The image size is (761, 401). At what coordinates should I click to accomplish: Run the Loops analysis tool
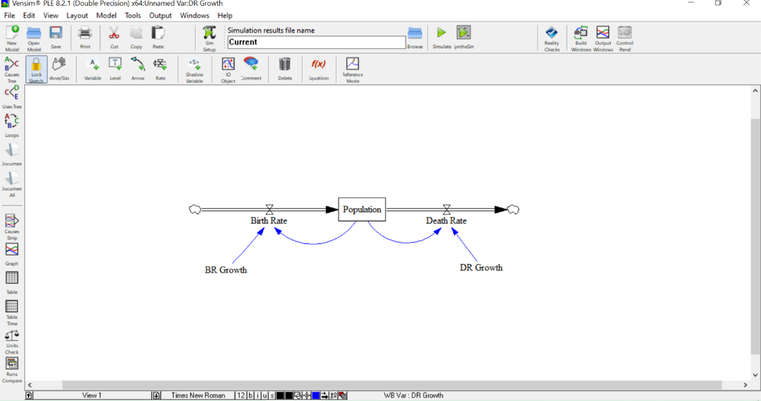[12, 126]
